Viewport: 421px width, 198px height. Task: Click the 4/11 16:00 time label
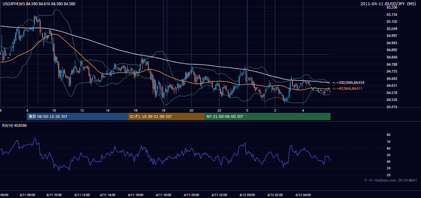136,195
